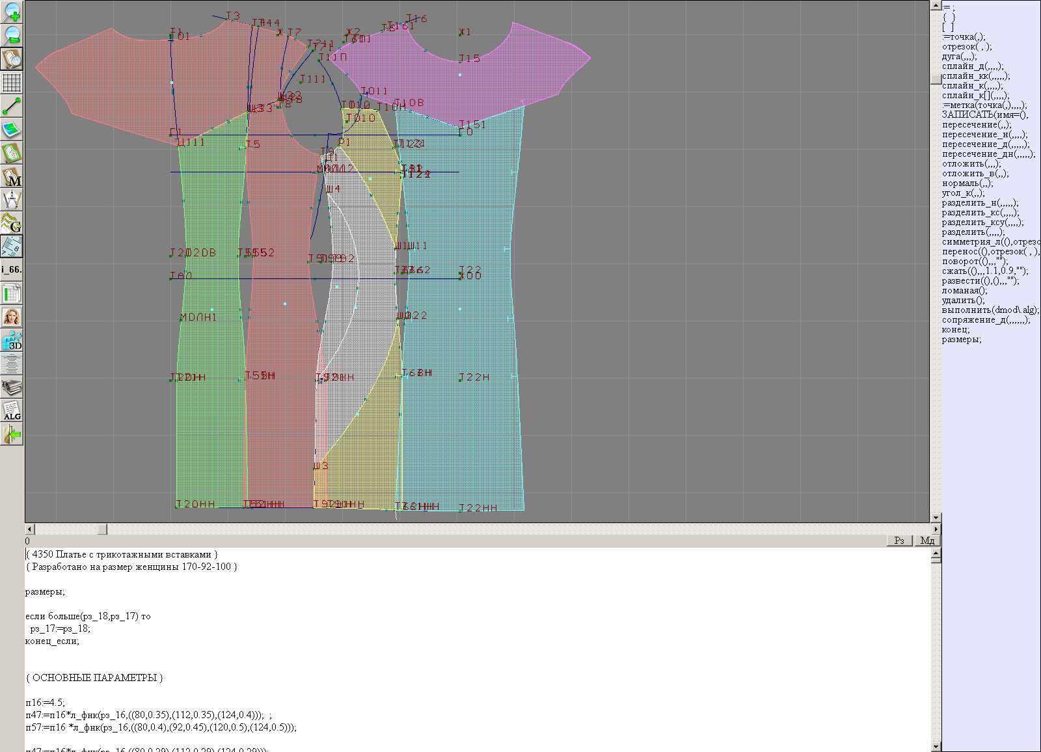Open the green spreadsheet table icon
The height and width of the screenshot is (752, 1041).
click(12, 293)
